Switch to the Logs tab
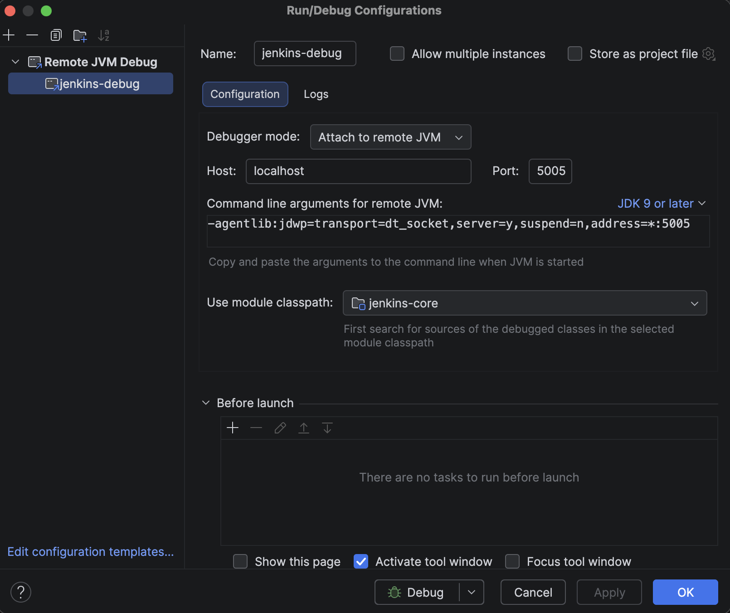This screenshot has height=613, width=730. (316, 94)
